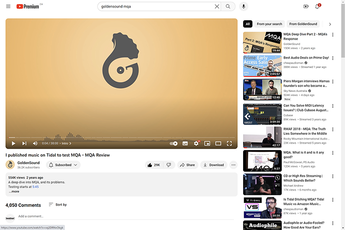Enter full screen mode
This screenshot has height=230, width=345.
(229, 143)
